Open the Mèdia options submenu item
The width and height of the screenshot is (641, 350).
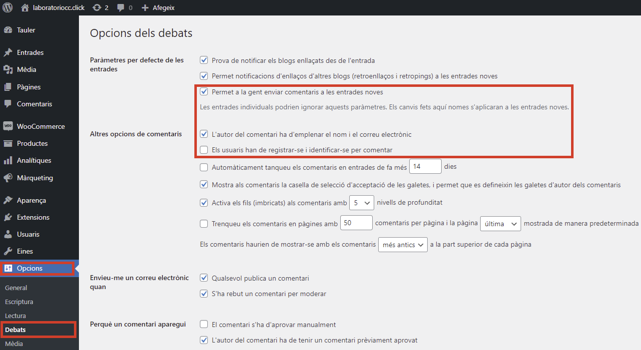(14, 344)
